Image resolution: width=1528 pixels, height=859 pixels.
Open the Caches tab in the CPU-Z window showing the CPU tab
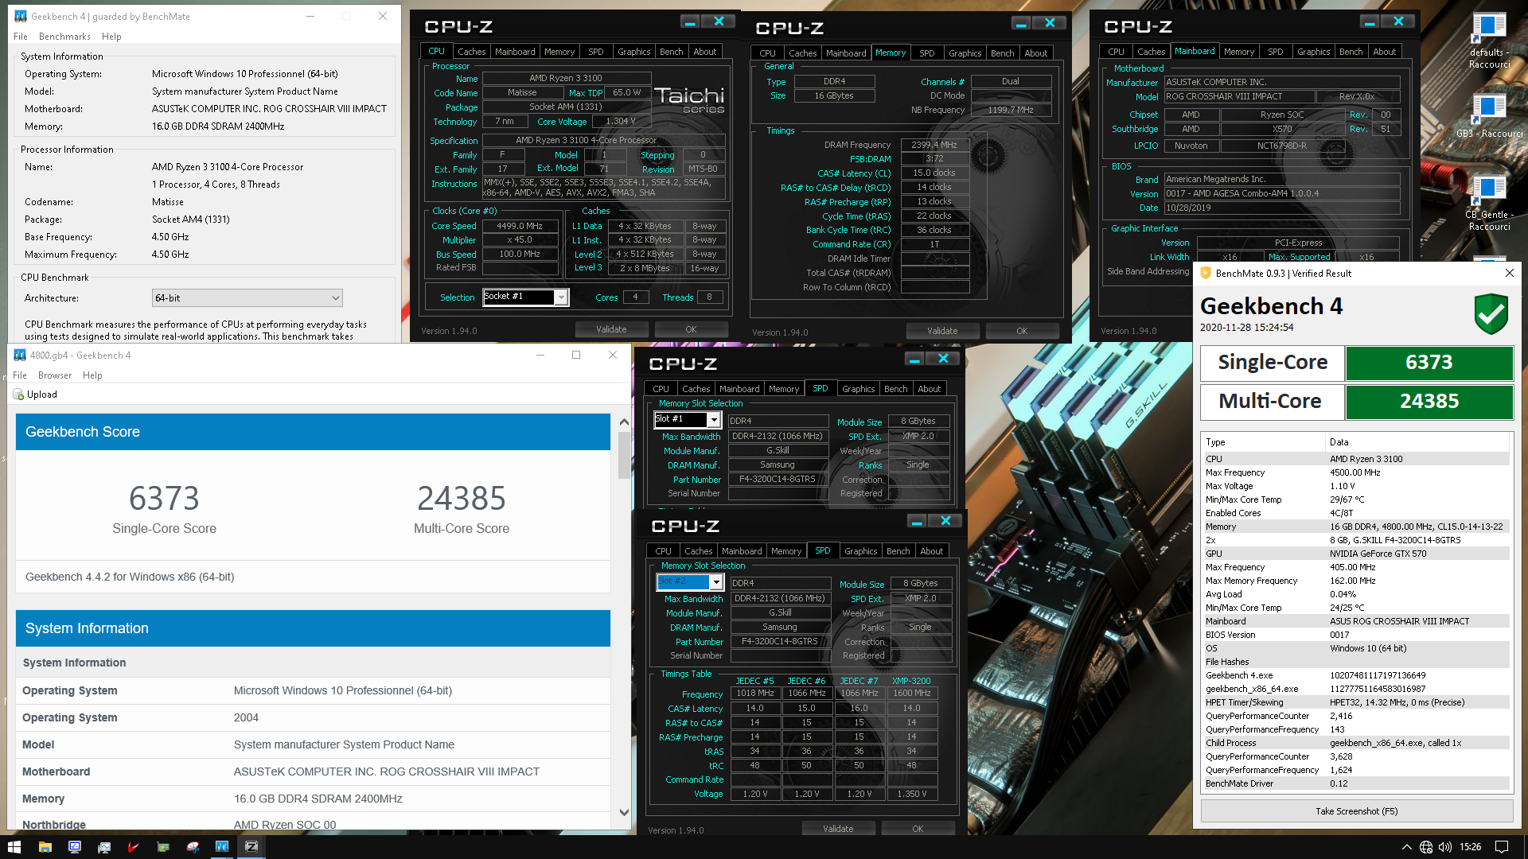(472, 52)
